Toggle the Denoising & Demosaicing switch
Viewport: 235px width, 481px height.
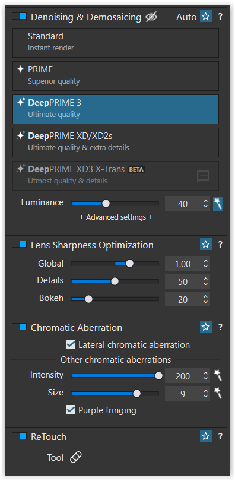click(x=20, y=16)
